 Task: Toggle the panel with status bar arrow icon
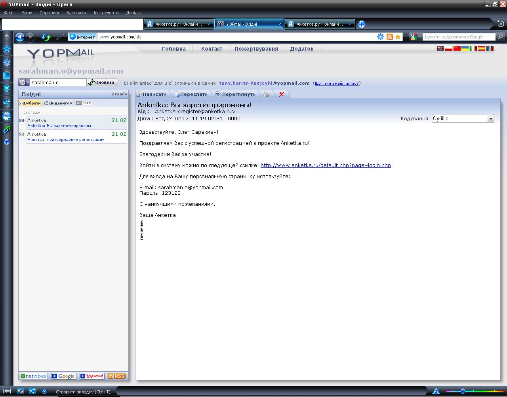click(7, 391)
